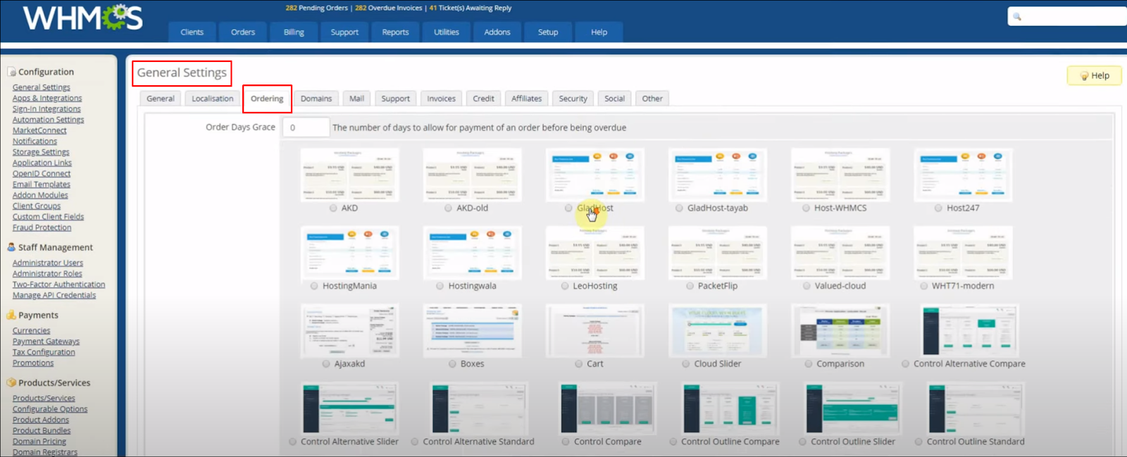The height and width of the screenshot is (457, 1127).
Task: Click the Ajaxakd template thumbnail
Action: coord(349,330)
